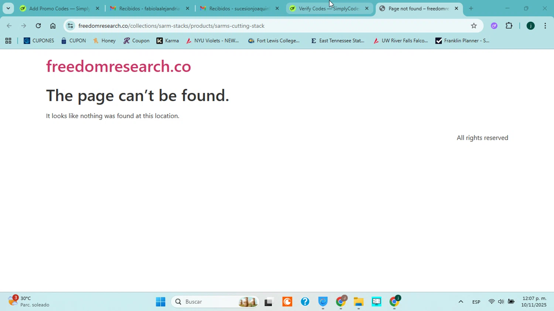Switch to the Add Promo Codes tab

pyautogui.click(x=59, y=8)
